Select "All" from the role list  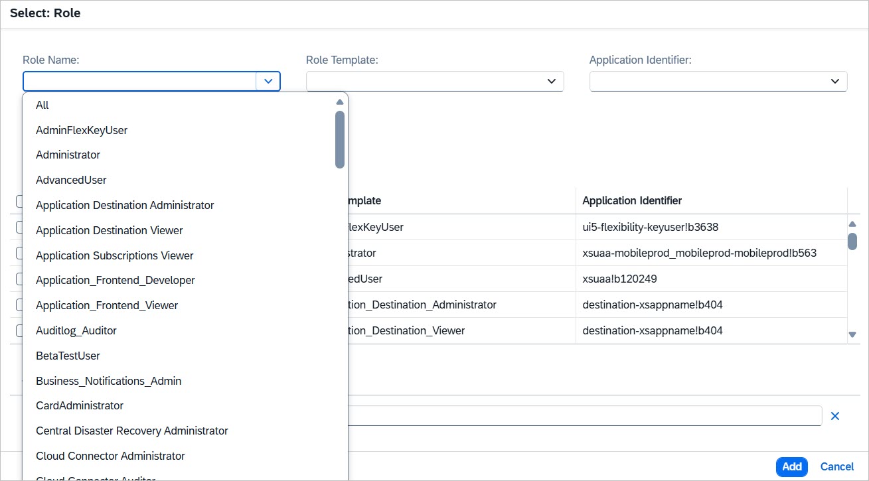tap(42, 105)
